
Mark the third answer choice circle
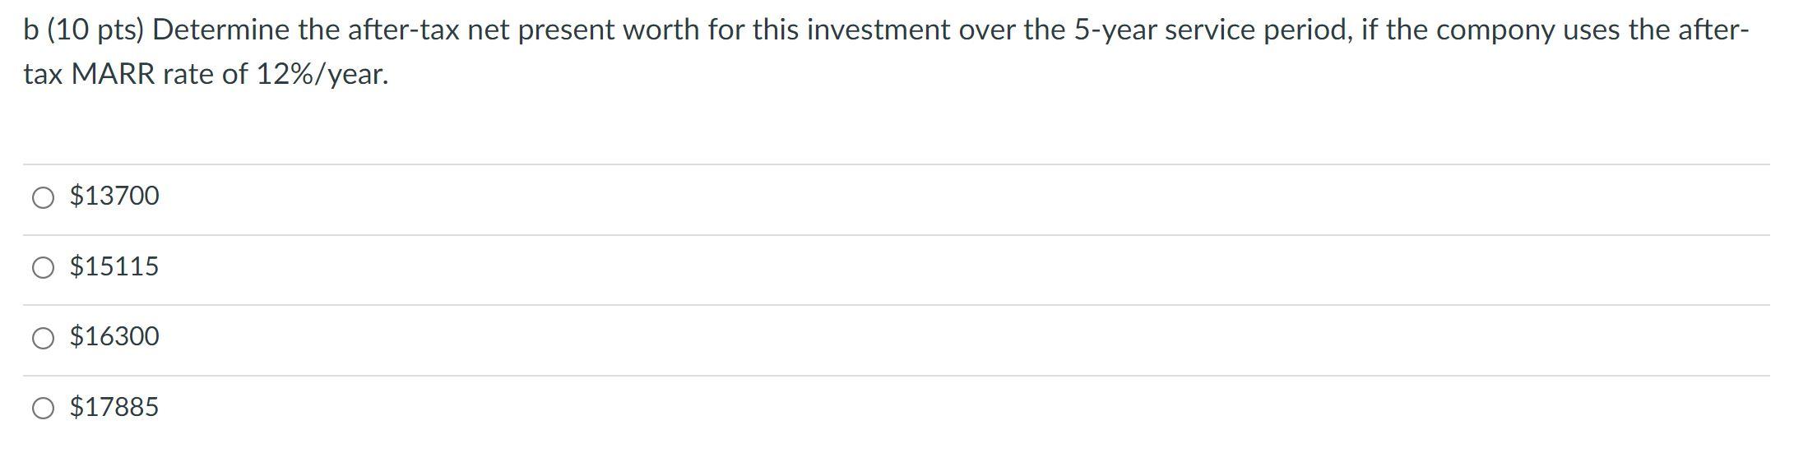pos(44,339)
